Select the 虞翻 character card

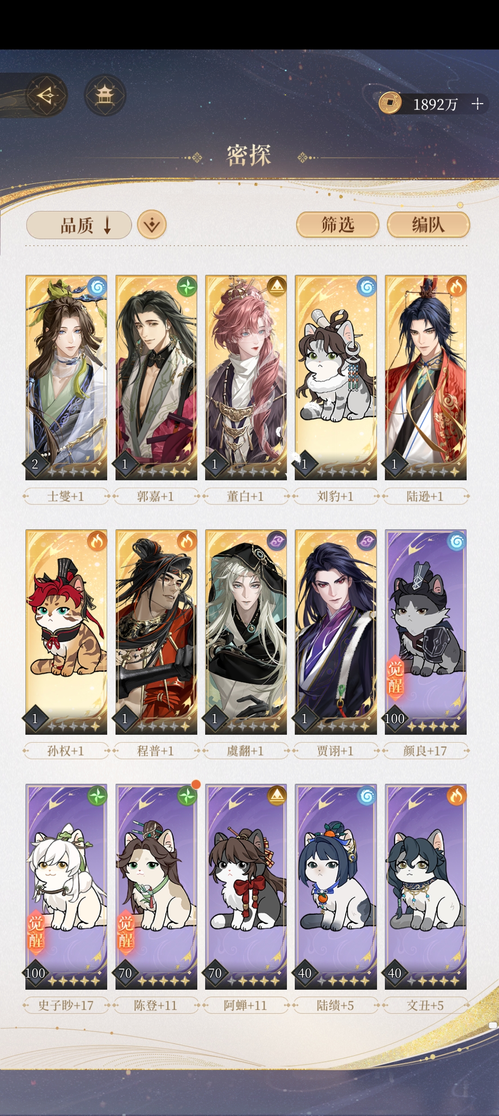point(246,632)
